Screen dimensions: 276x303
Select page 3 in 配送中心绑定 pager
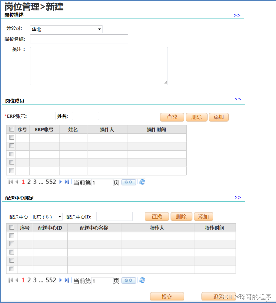point(35,280)
